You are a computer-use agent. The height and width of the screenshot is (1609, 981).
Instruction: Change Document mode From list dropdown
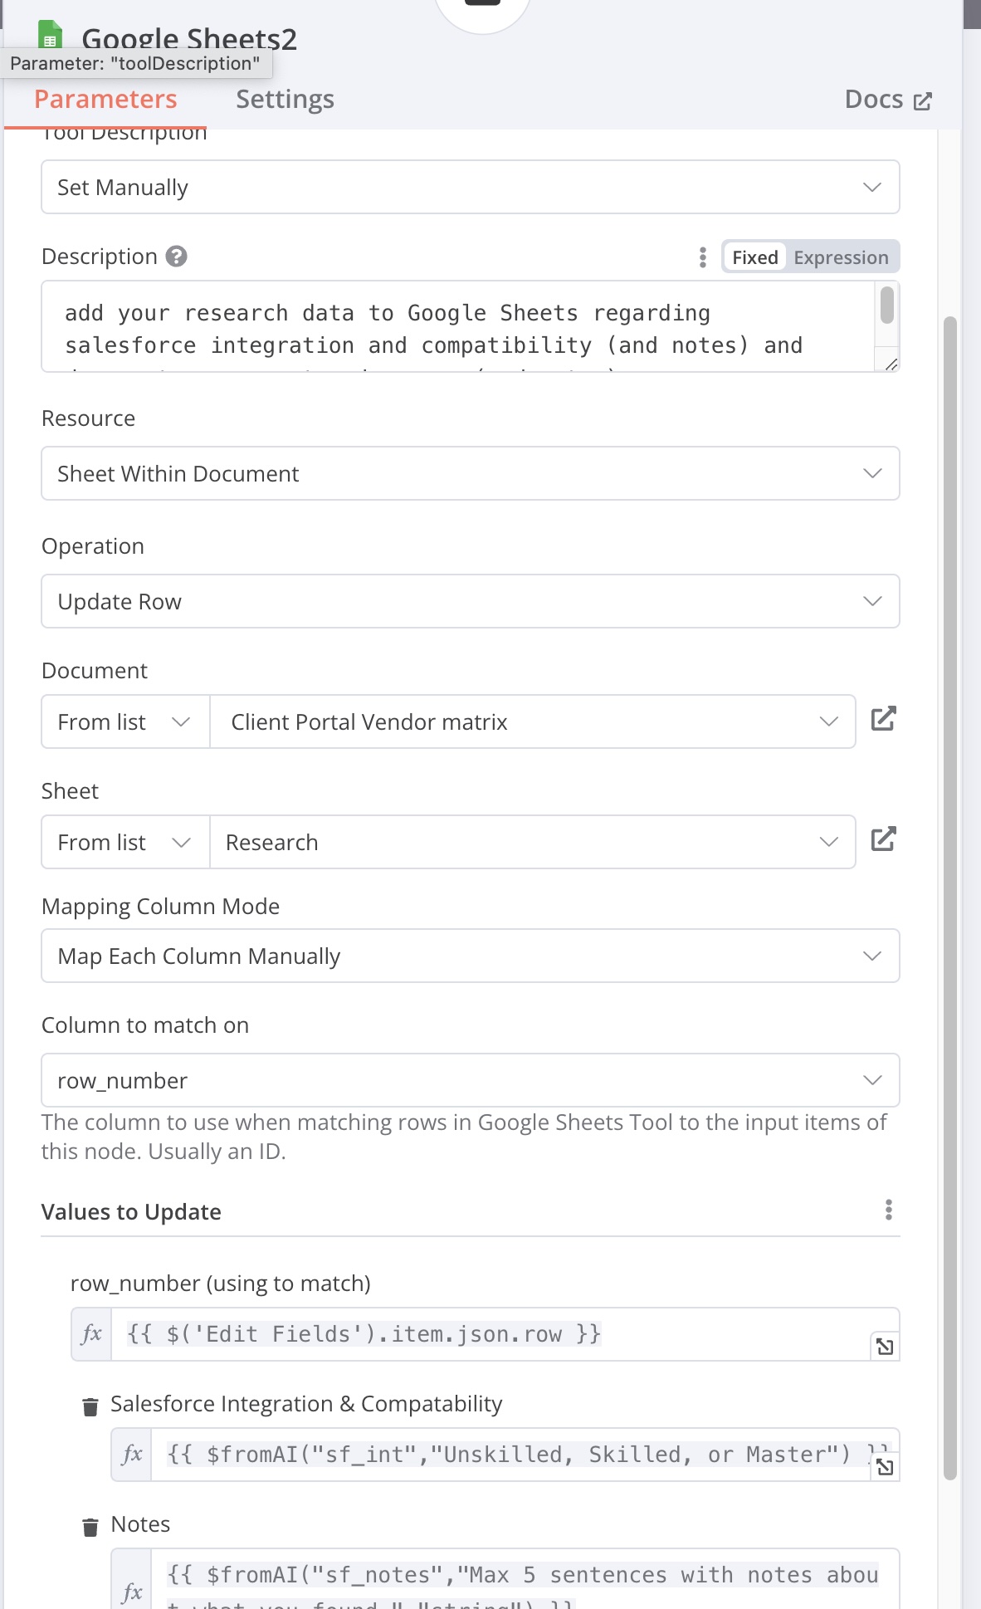[125, 721]
